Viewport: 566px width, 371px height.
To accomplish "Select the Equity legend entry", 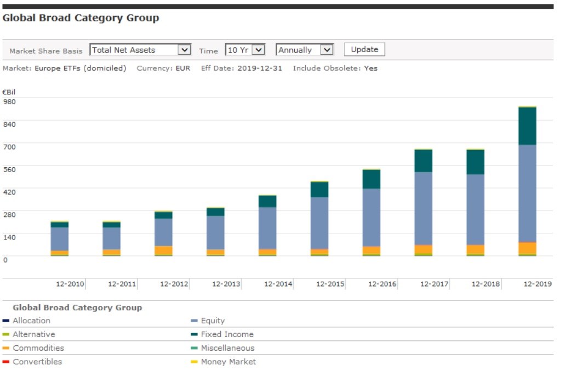I will [213, 321].
